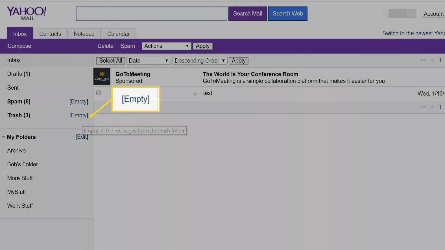Viewport: 445px width, 250px height.
Task: Open the GoToMeeting sponsored ad thumbnail
Action: click(x=102, y=76)
